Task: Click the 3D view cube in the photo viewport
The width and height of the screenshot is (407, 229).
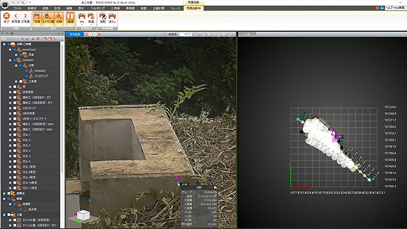Action: click(x=84, y=215)
